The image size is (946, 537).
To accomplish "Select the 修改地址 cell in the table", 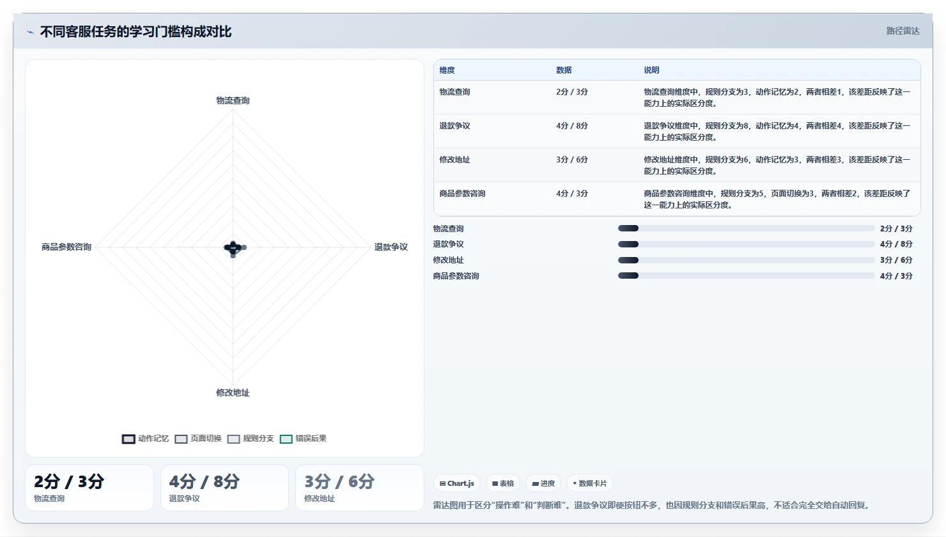I will [x=454, y=160].
